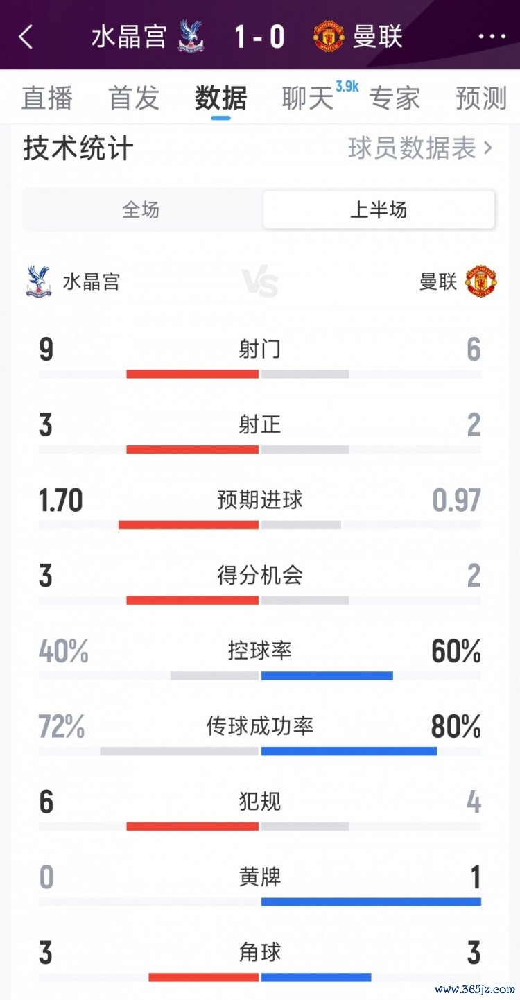Tap the back arrow icon

coord(26,37)
